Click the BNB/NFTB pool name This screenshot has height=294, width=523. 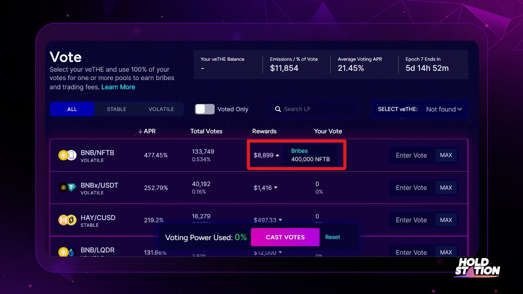point(97,153)
